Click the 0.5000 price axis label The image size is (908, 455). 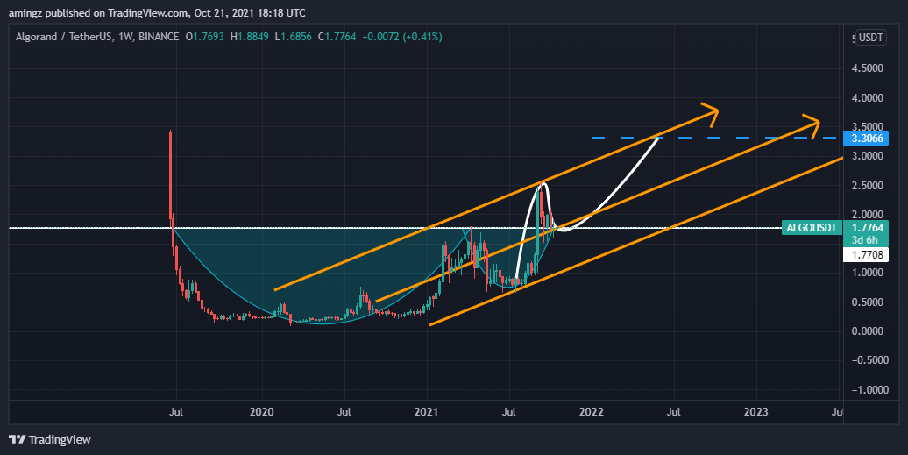(868, 302)
